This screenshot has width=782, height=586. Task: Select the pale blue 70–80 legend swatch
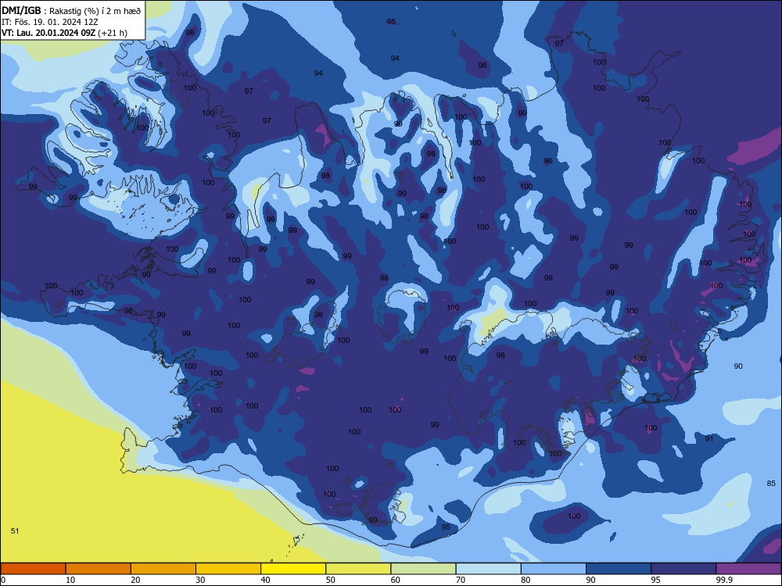[488, 568]
